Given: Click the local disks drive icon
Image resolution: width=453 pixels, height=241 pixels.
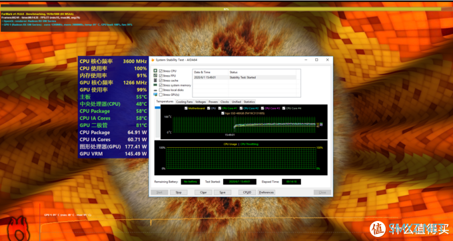Looking at the screenshot, I should pyautogui.click(x=155, y=90).
